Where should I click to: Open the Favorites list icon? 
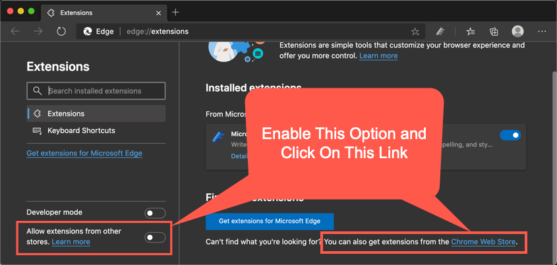[471, 31]
